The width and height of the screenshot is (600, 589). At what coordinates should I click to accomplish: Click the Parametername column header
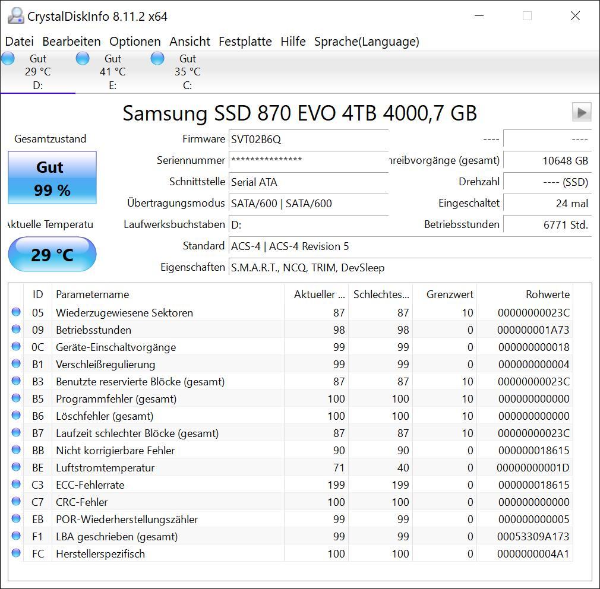click(x=168, y=294)
